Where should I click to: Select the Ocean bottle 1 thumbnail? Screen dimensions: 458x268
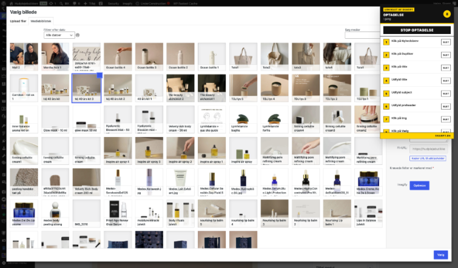click(x=212, y=56)
